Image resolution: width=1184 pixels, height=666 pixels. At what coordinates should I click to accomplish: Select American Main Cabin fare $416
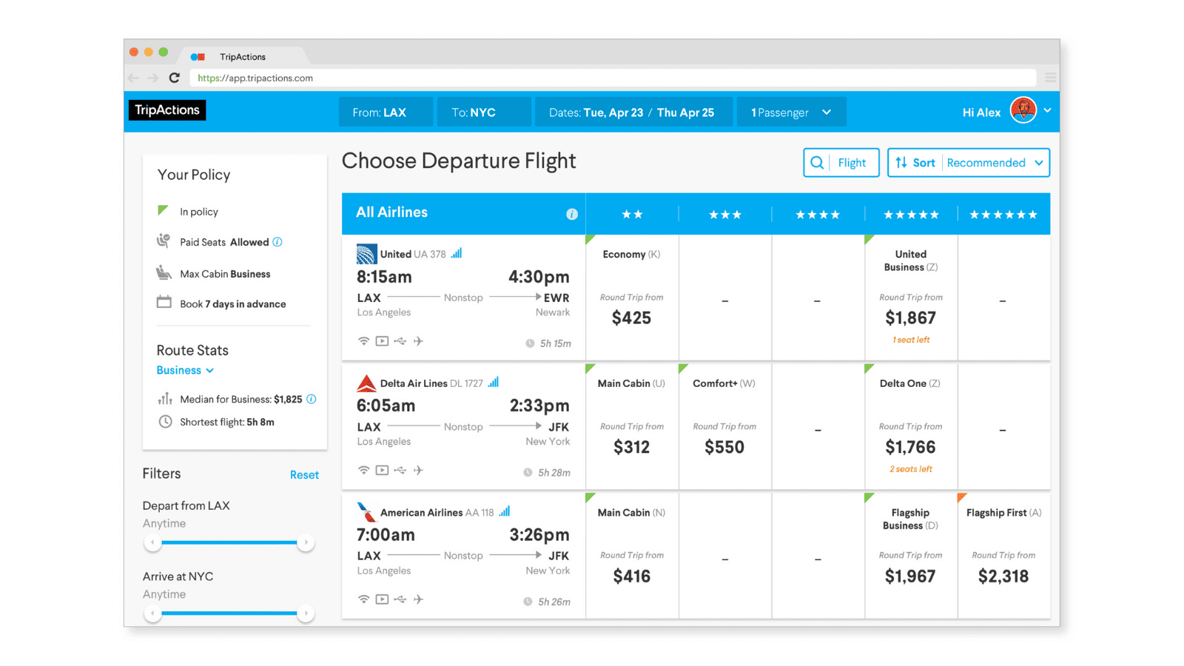pyautogui.click(x=632, y=556)
